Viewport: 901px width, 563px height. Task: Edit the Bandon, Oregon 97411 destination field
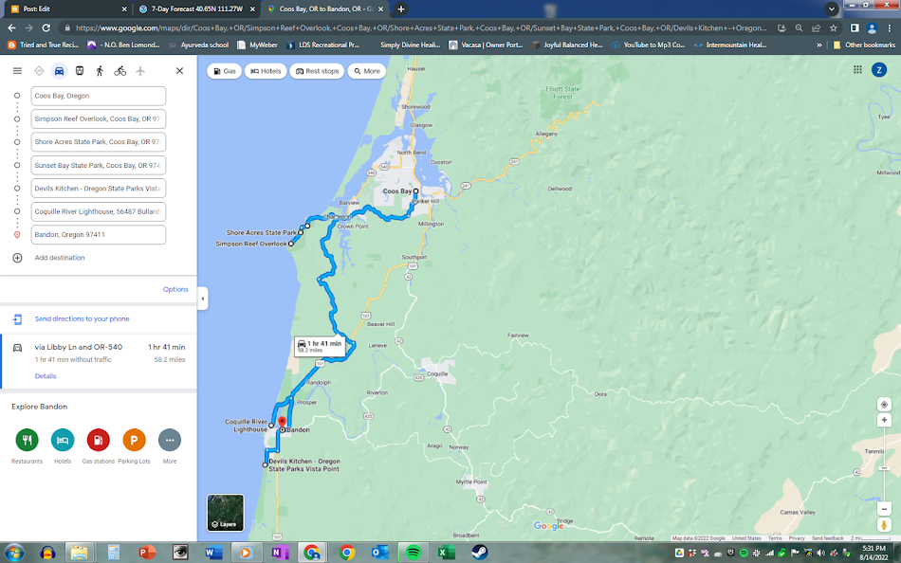click(x=99, y=234)
